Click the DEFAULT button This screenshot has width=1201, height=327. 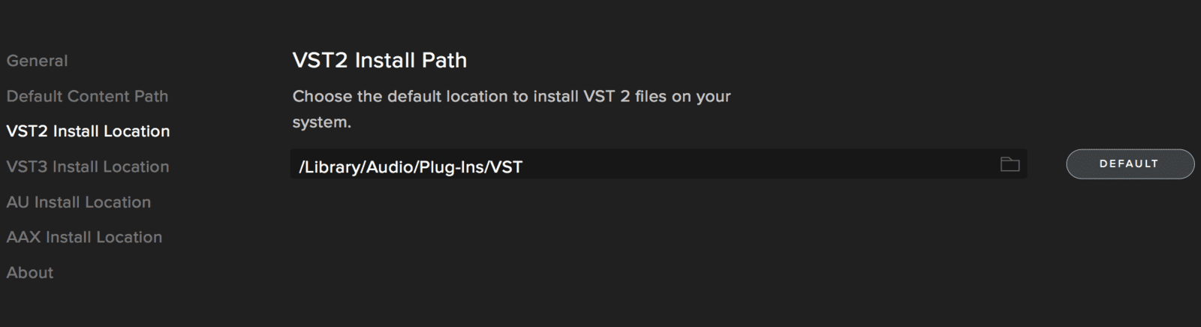coord(1130,163)
